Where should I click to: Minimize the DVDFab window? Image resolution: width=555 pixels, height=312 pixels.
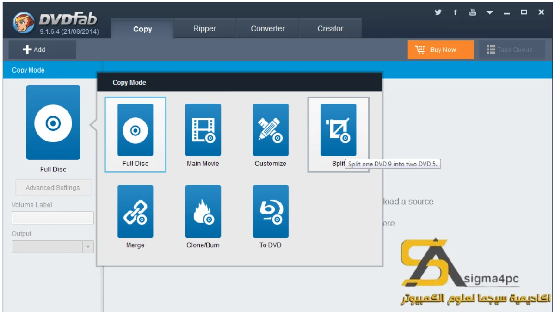tap(507, 13)
